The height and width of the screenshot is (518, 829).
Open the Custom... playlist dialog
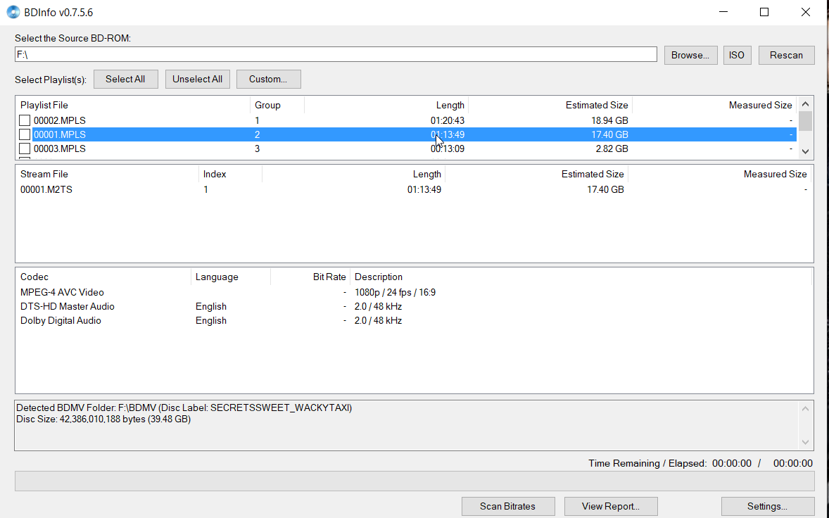[268, 80]
